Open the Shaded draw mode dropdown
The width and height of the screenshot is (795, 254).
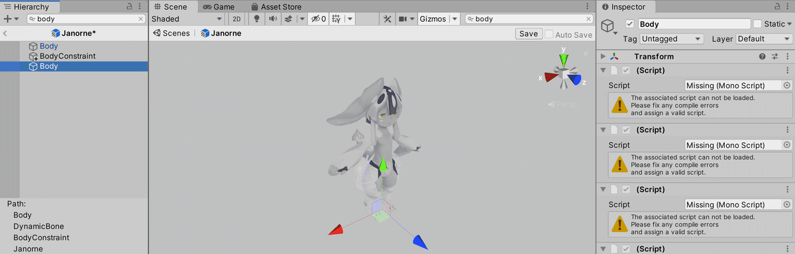187,19
